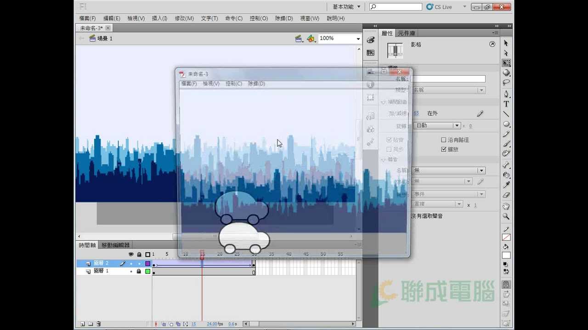This screenshot has height=330, width=588.
Task: Click the Onion Skin button
Action: [x=164, y=324]
